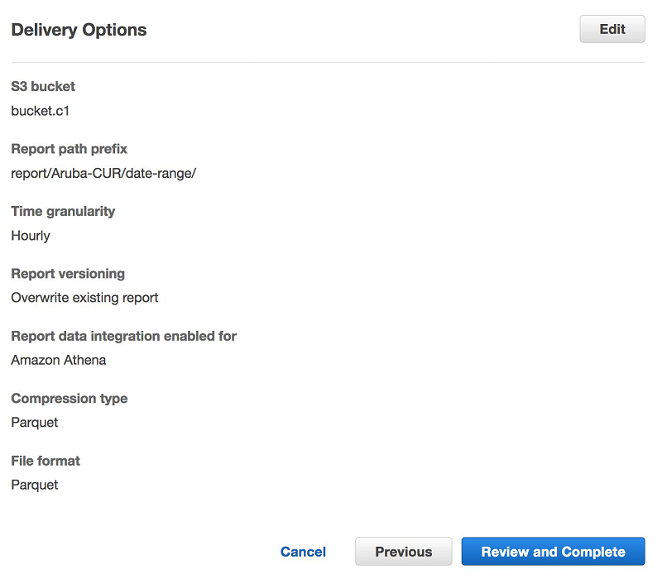This screenshot has width=662, height=579.
Task: Click the Amazon Athena value
Action: point(59,360)
